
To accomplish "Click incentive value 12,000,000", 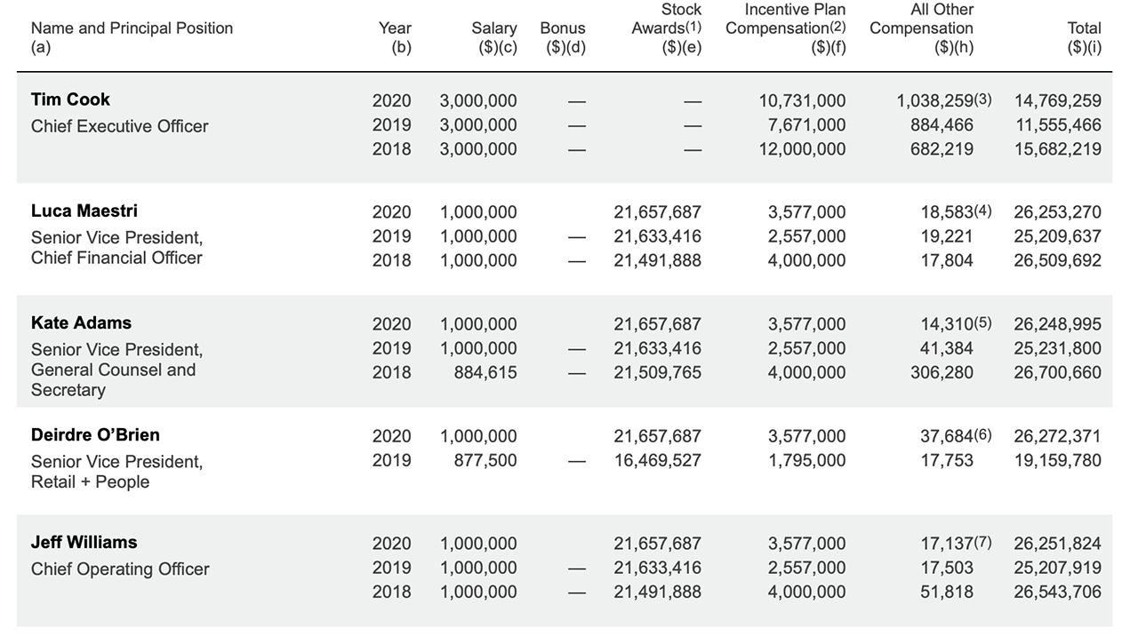I will click(803, 149).
